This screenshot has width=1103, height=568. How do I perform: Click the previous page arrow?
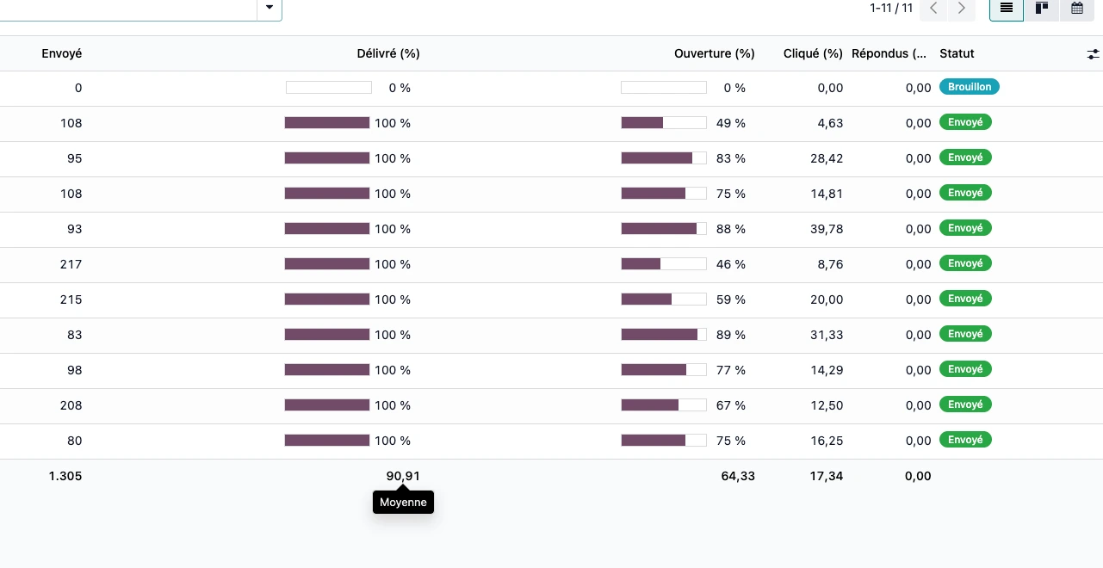click(x=933, y=9)
